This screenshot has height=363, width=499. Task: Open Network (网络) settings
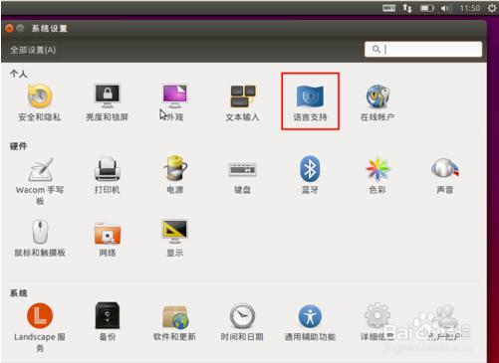coord(108,239)
